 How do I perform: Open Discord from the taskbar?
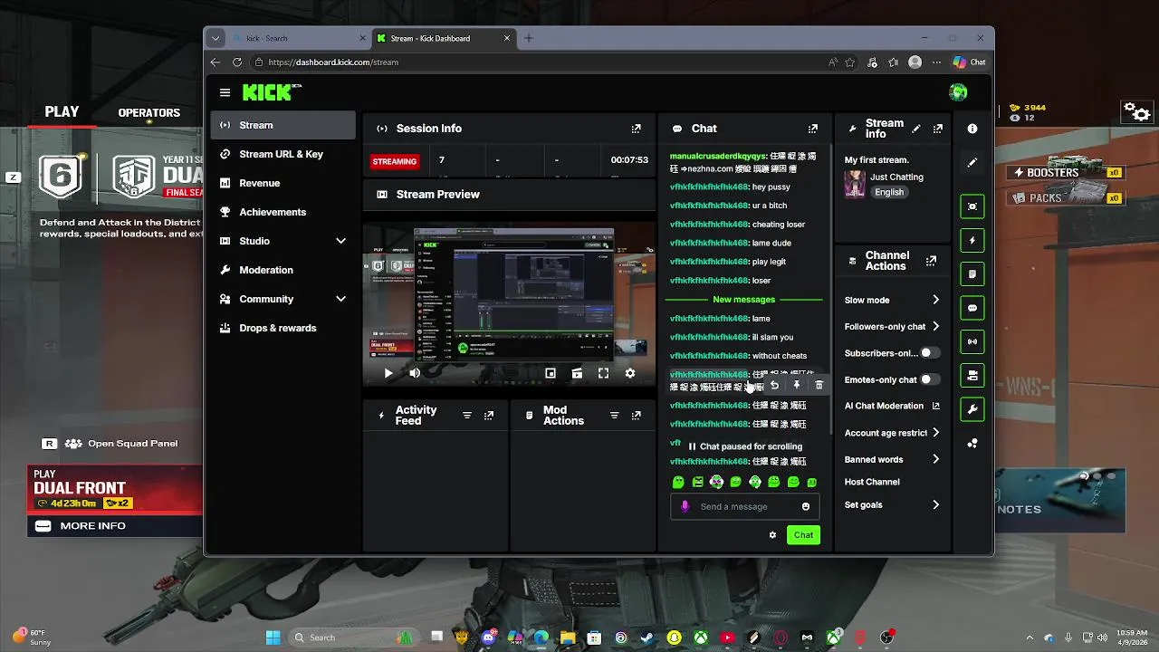tap(489, 638)
